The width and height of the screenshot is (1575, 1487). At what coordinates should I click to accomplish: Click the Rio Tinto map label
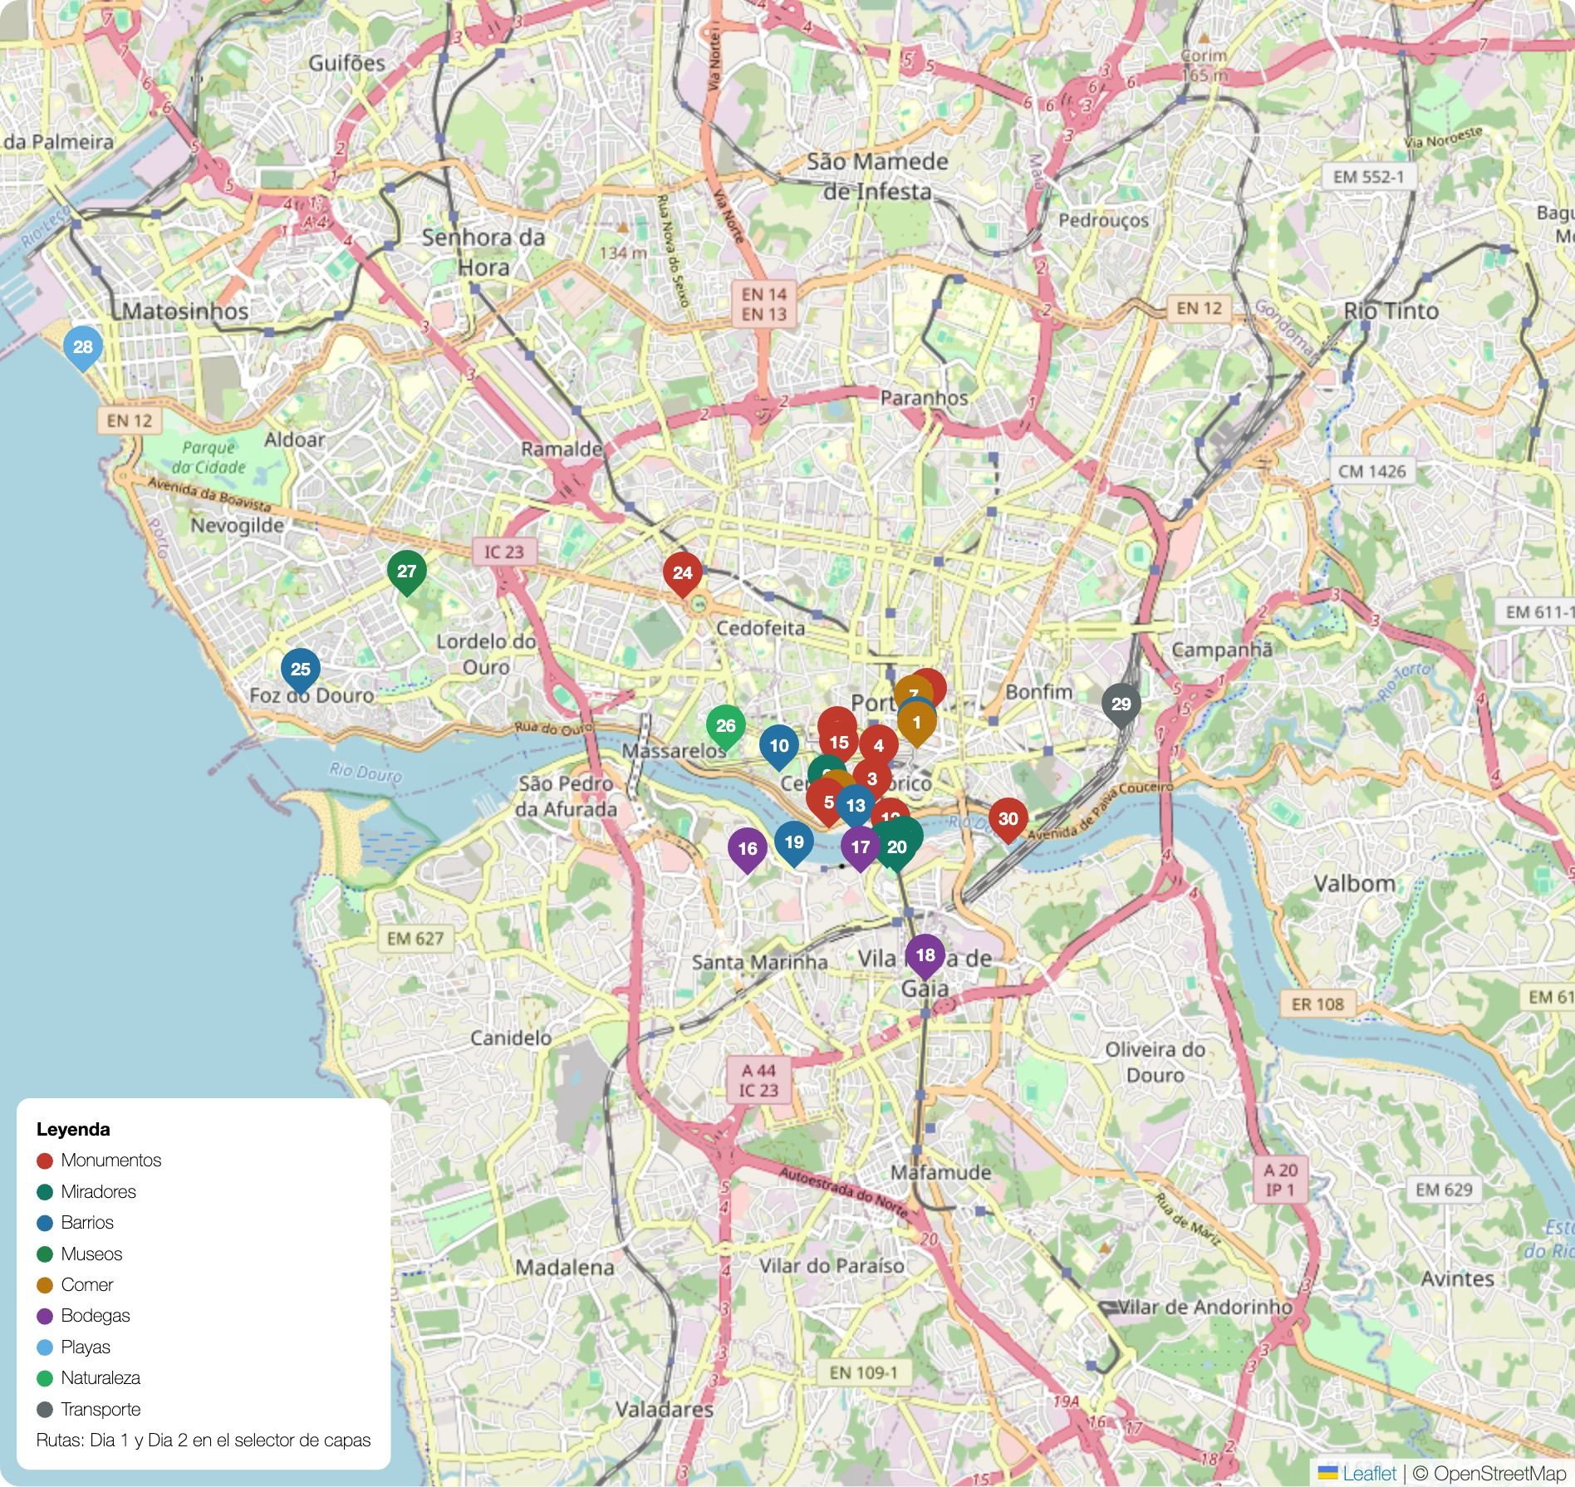[x=1391, y=311]
